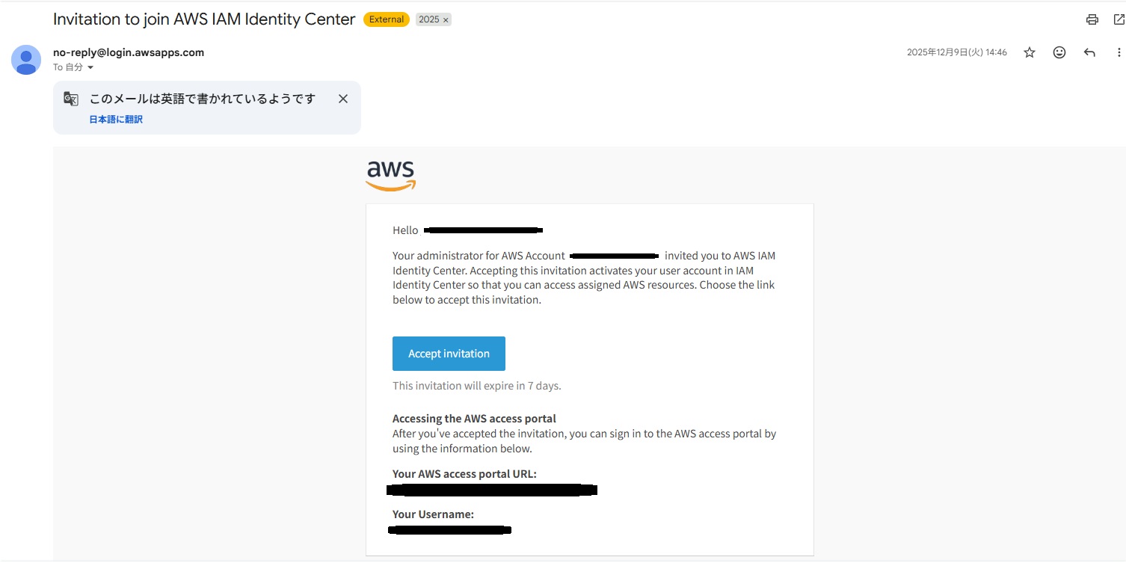Click the yellow External label

386,19
